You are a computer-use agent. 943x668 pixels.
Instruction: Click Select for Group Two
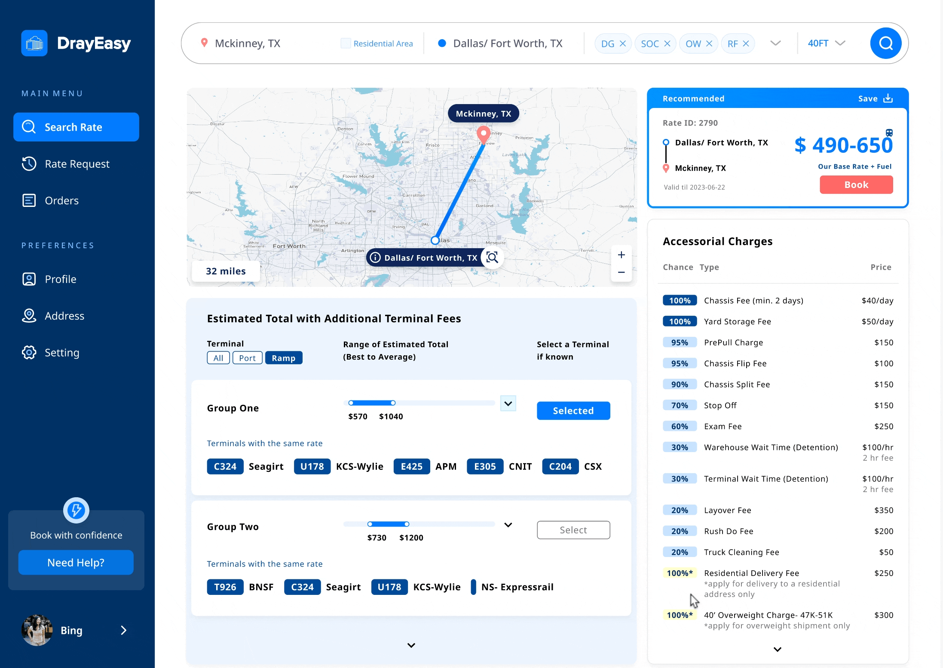pyautogui.click(x=573, y=530)
